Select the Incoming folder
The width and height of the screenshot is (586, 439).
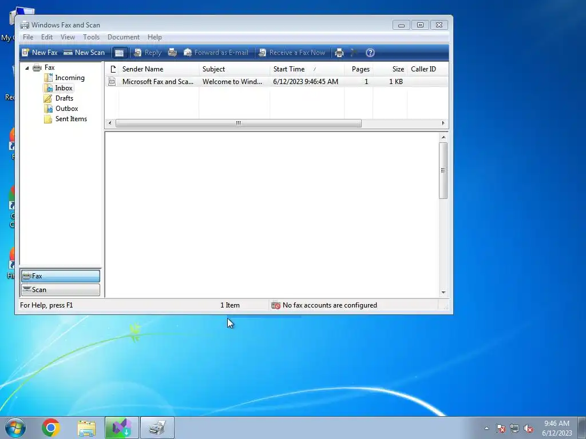pyautogui.click(x=69, y=78)
